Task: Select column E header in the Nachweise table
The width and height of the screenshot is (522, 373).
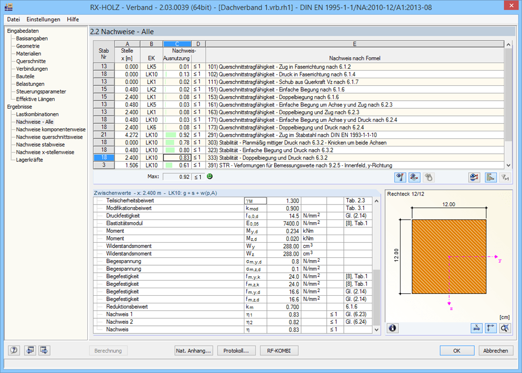Action: (x=354, y=44)
